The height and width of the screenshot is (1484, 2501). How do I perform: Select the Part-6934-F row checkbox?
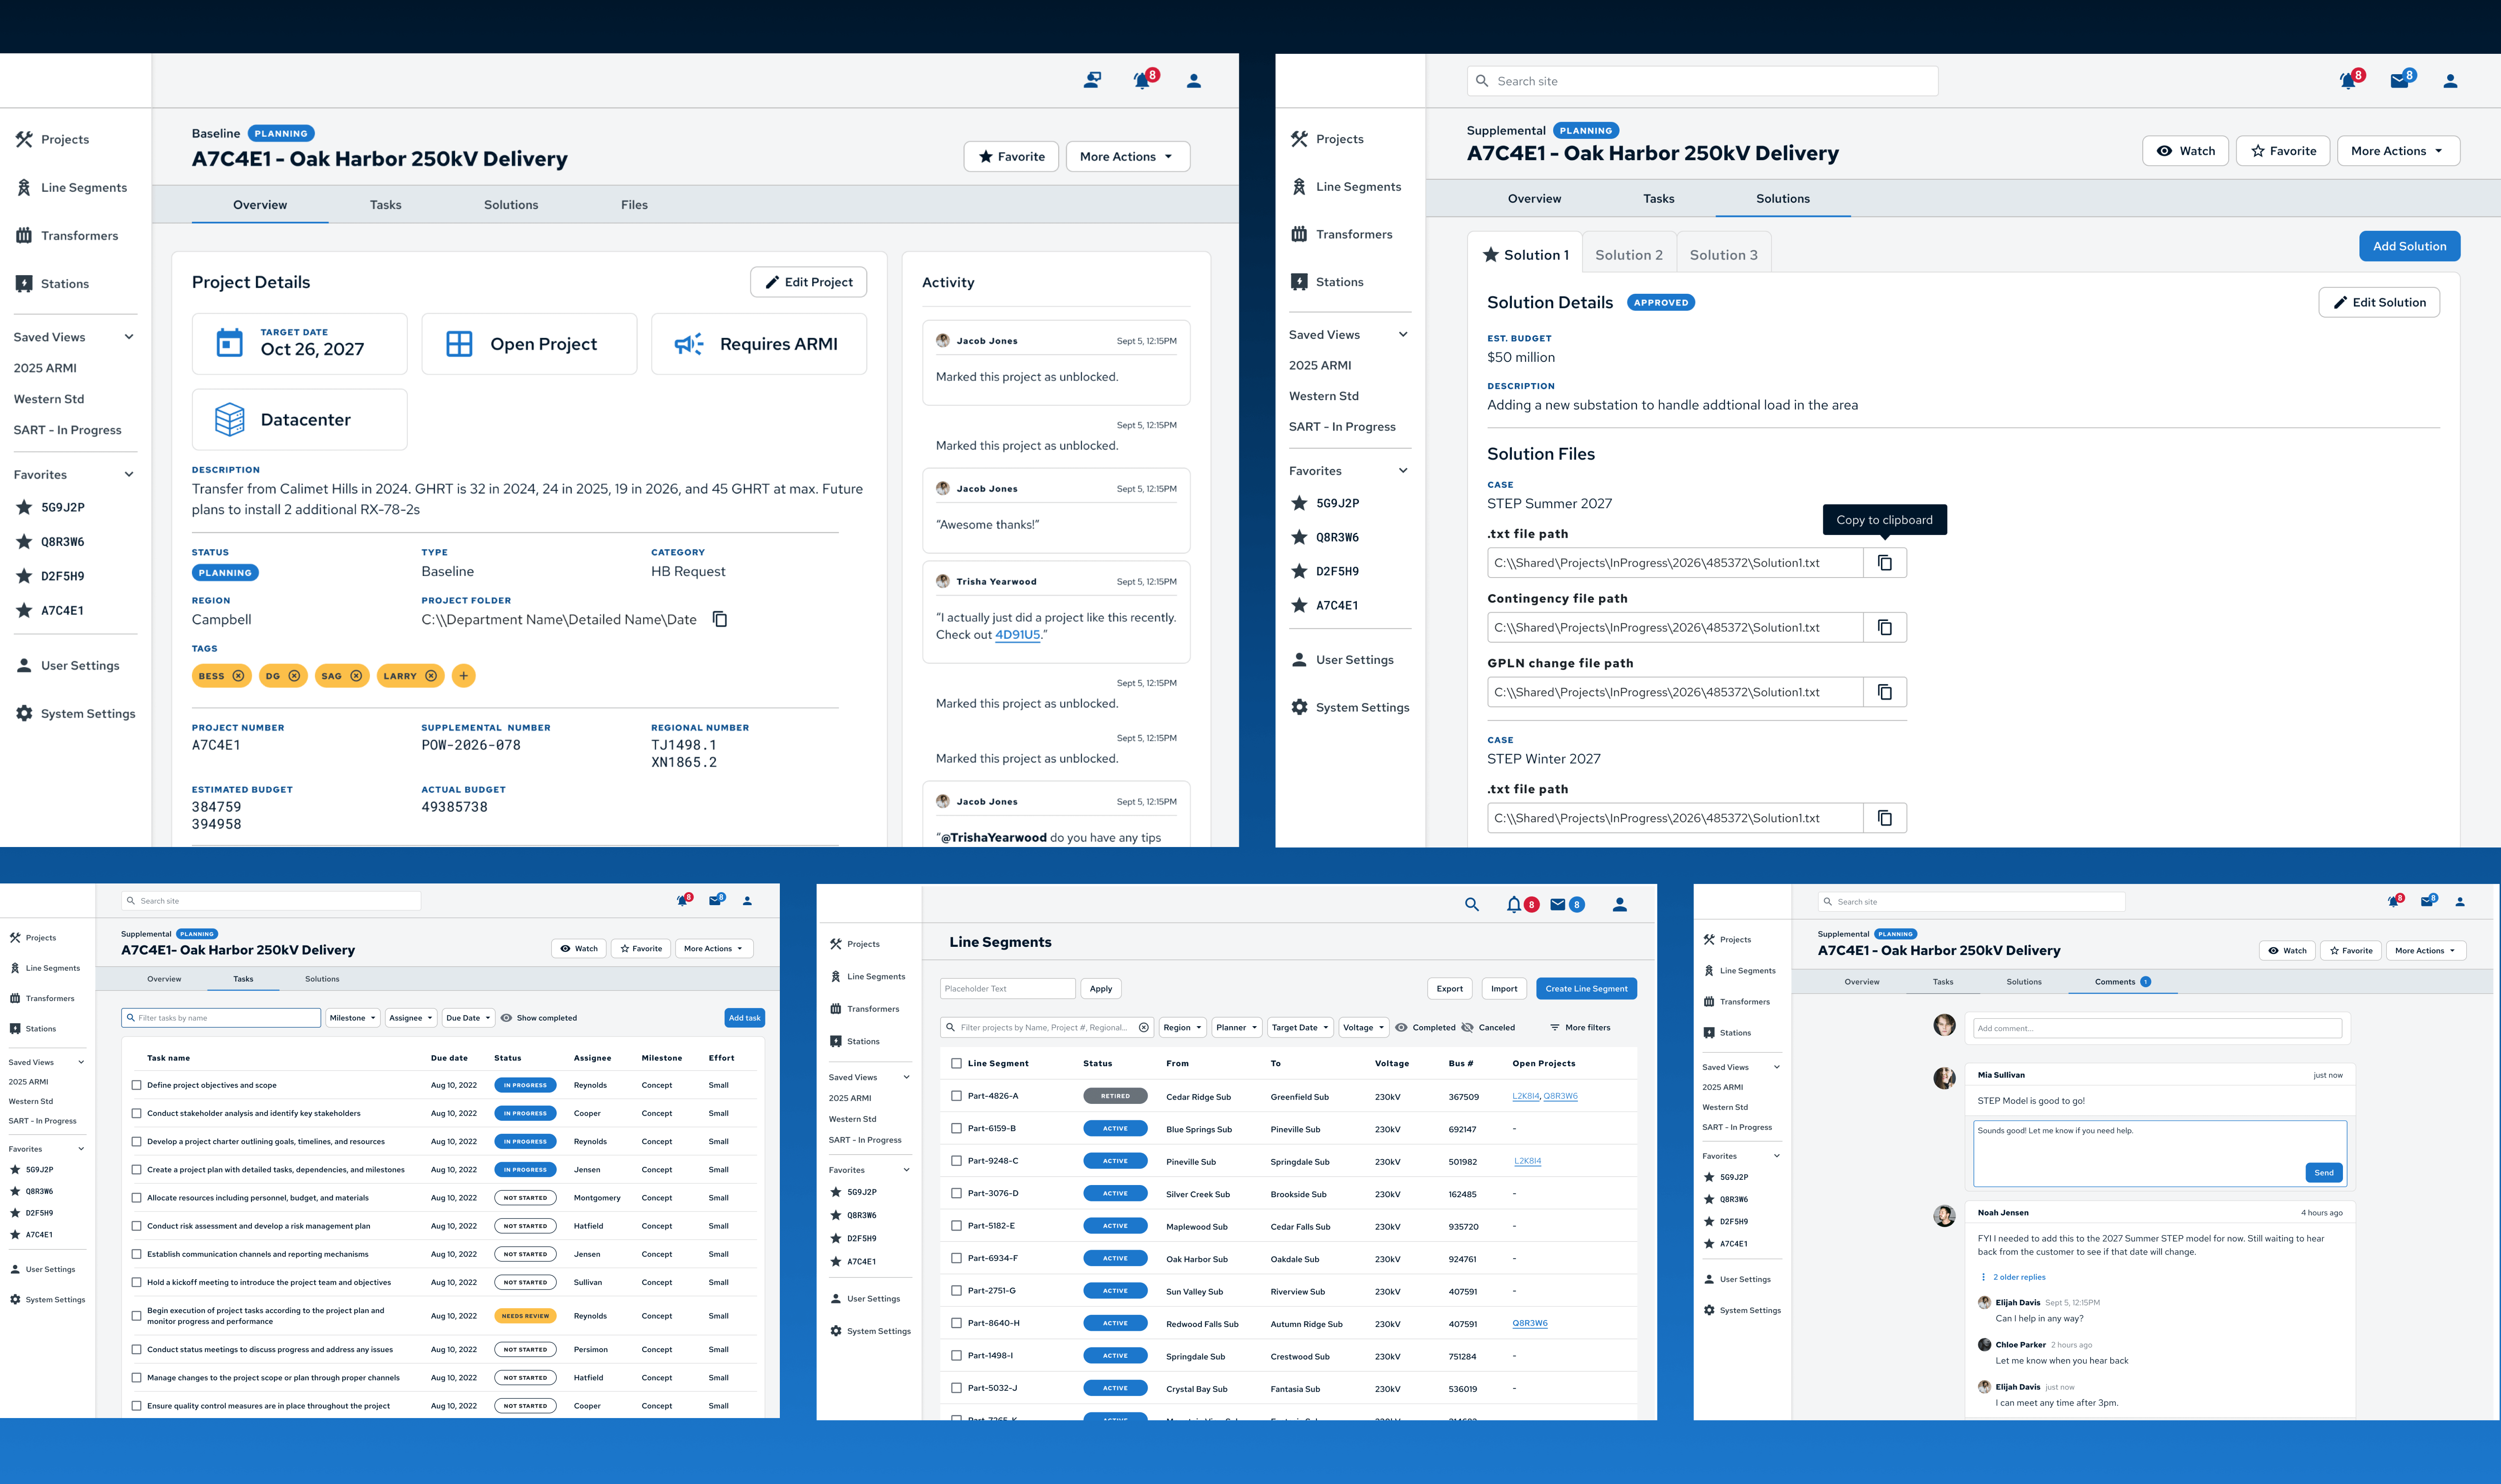[x=957, y=1258]
